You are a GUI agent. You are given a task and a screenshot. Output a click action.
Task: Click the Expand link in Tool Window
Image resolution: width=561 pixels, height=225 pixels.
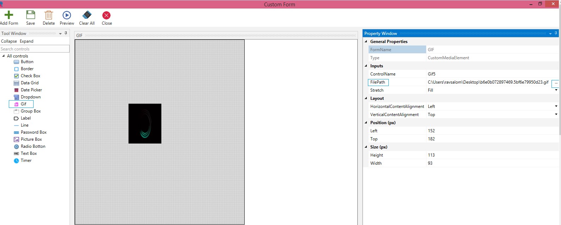tap(26, 41)
